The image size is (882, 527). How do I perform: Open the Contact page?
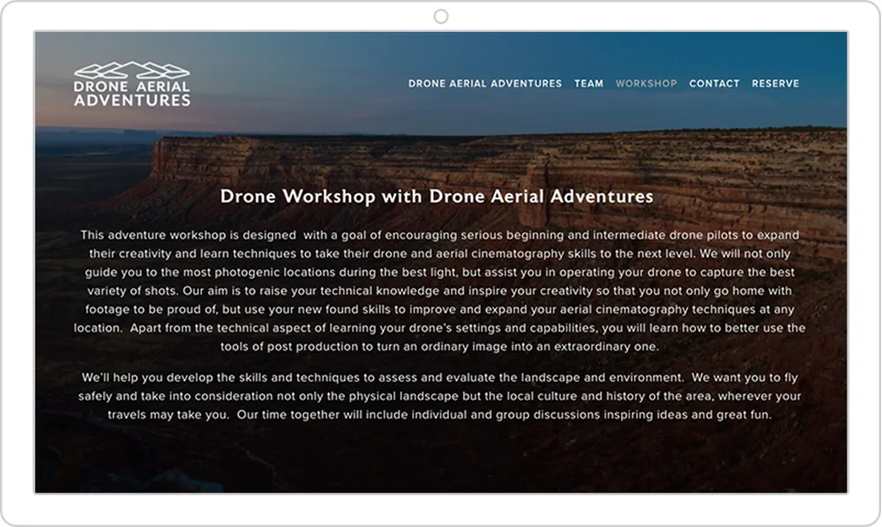tap(714, 83)
